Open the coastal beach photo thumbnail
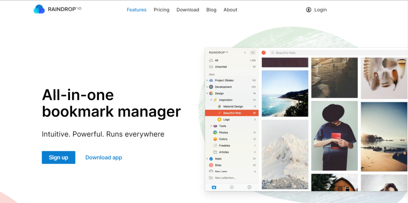The image size is (408, 203). coord(285,93)
